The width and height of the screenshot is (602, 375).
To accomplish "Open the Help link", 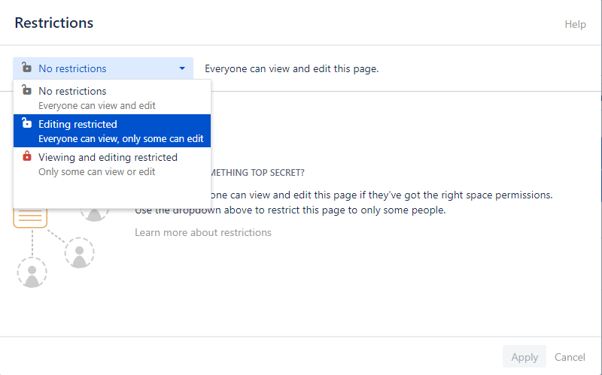I will 575,24.
